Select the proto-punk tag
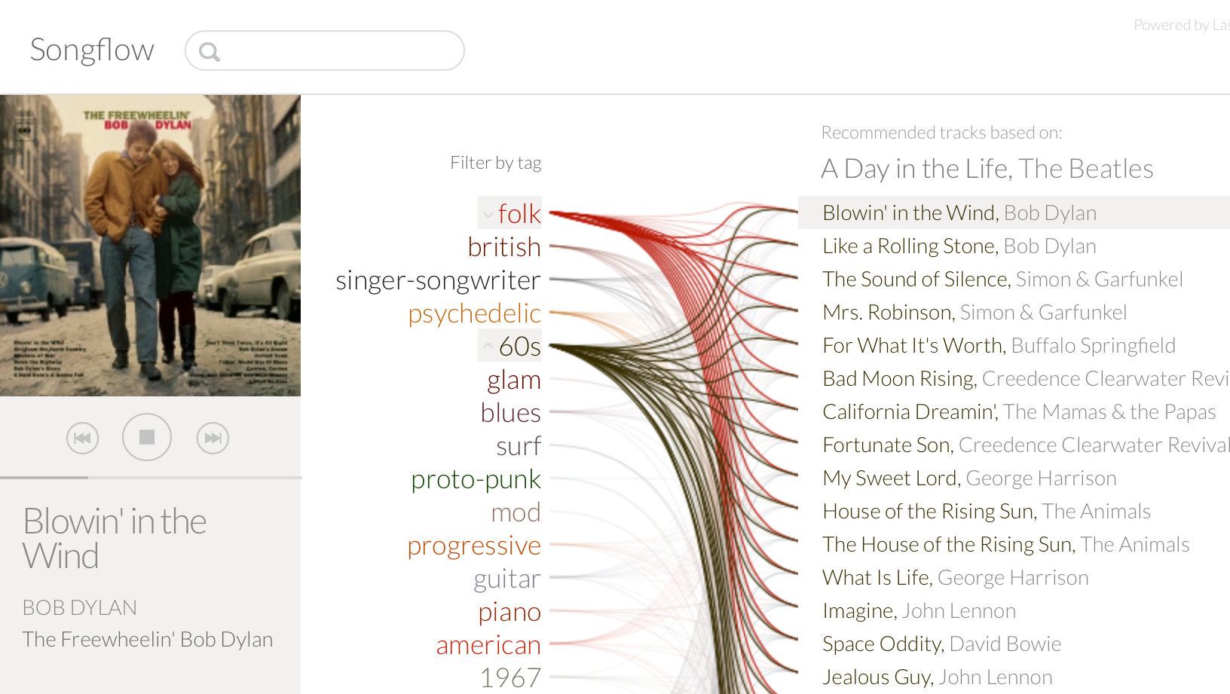Viewport: 1230px width, 694px height. pyautogui.click(x=476, y=479)
